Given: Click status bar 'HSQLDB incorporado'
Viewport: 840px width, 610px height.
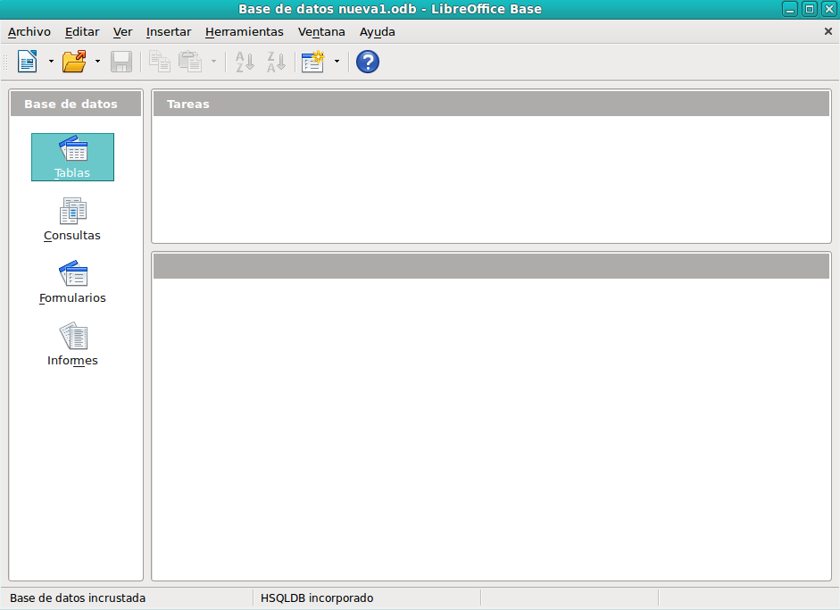Looking at the screenshot, I should pos(317,597).
